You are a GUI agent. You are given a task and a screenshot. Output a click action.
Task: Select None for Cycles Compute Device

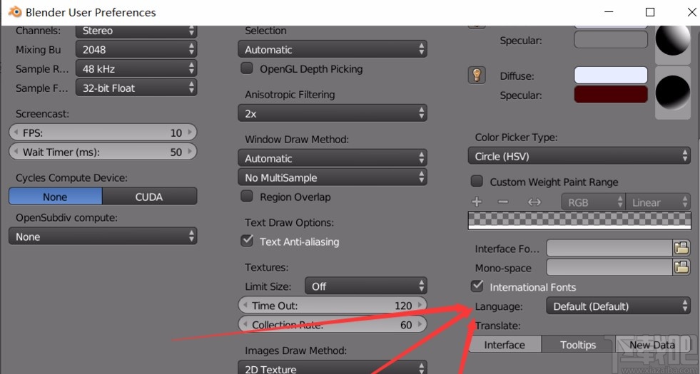[x=56, y=197]
